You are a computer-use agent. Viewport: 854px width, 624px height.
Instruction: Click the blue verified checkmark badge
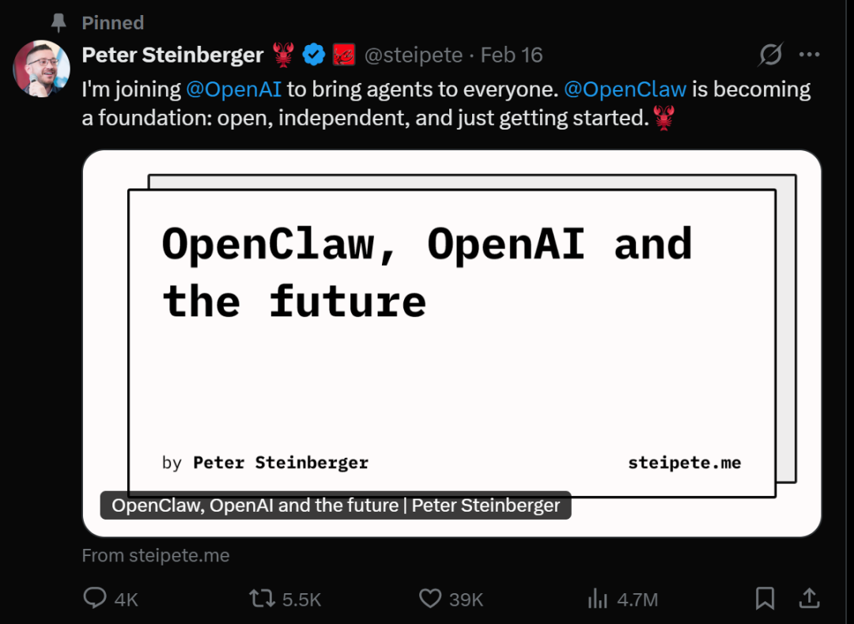[314, 54]
